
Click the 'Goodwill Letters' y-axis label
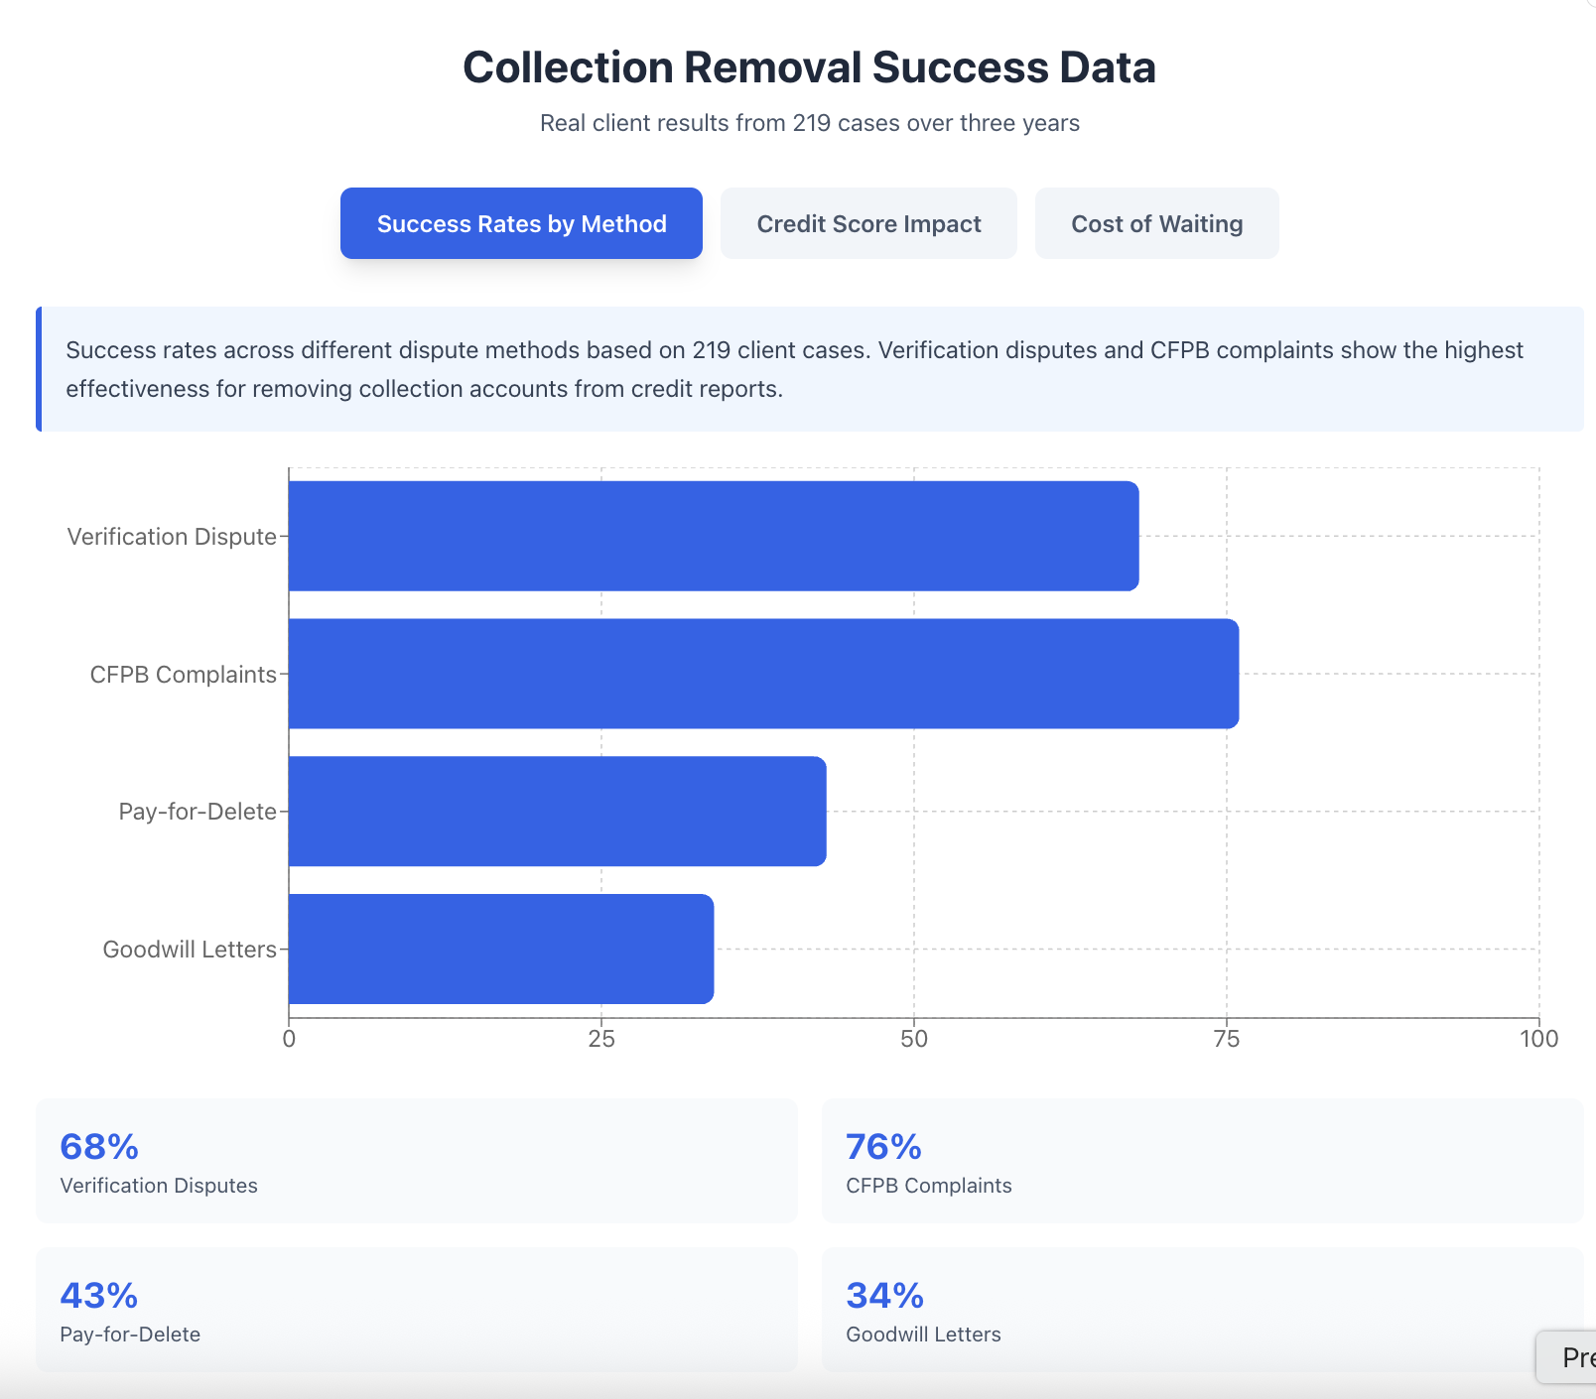coord(190,950)
